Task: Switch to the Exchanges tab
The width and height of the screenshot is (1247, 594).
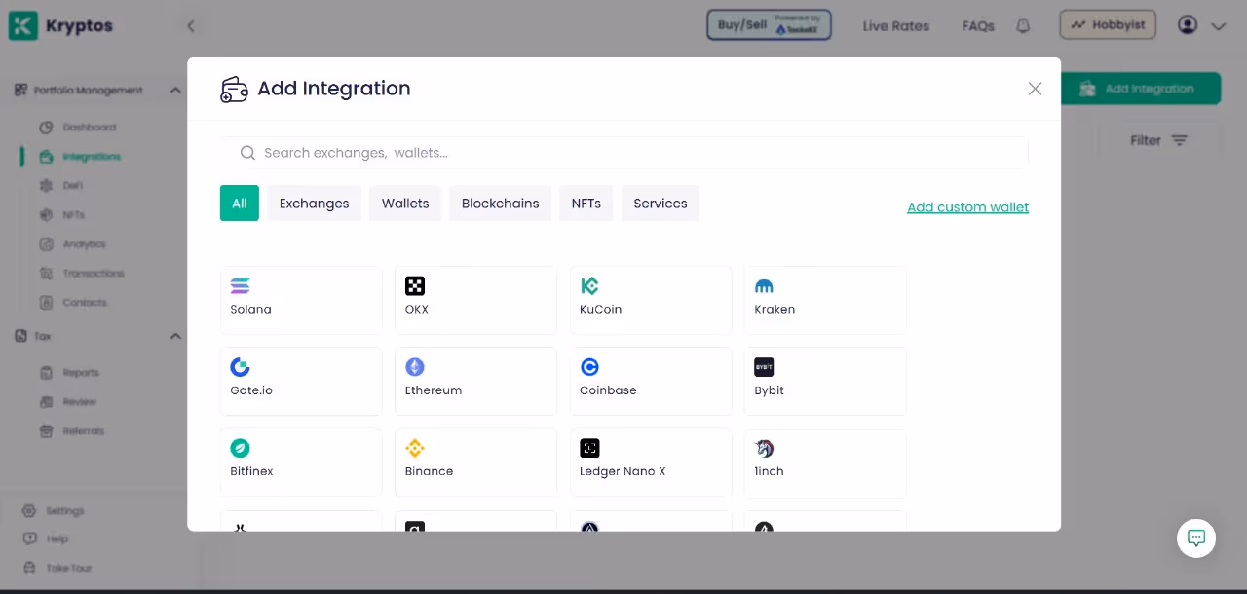Action: pos(314,204)
